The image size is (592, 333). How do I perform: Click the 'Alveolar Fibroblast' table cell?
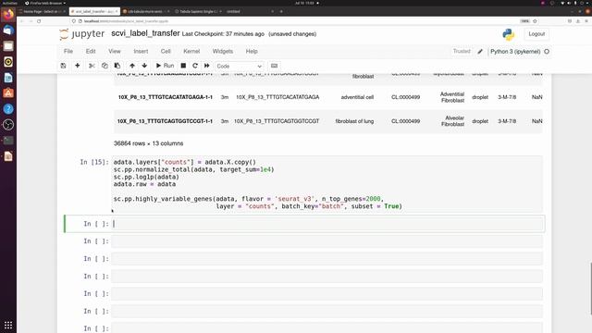pyautogui.click(x=452, y=121)
